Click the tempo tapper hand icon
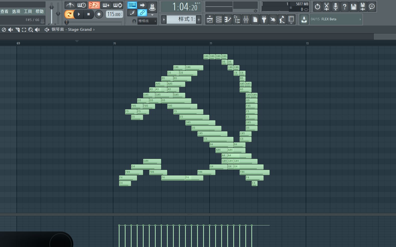This screenshot has height=247, width=396. (x=273, y=19)
